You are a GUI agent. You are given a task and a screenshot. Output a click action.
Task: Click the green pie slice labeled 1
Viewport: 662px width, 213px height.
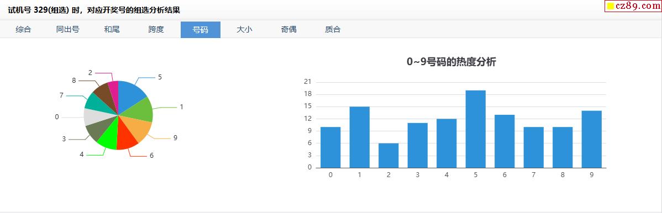(x=139, y=110)
